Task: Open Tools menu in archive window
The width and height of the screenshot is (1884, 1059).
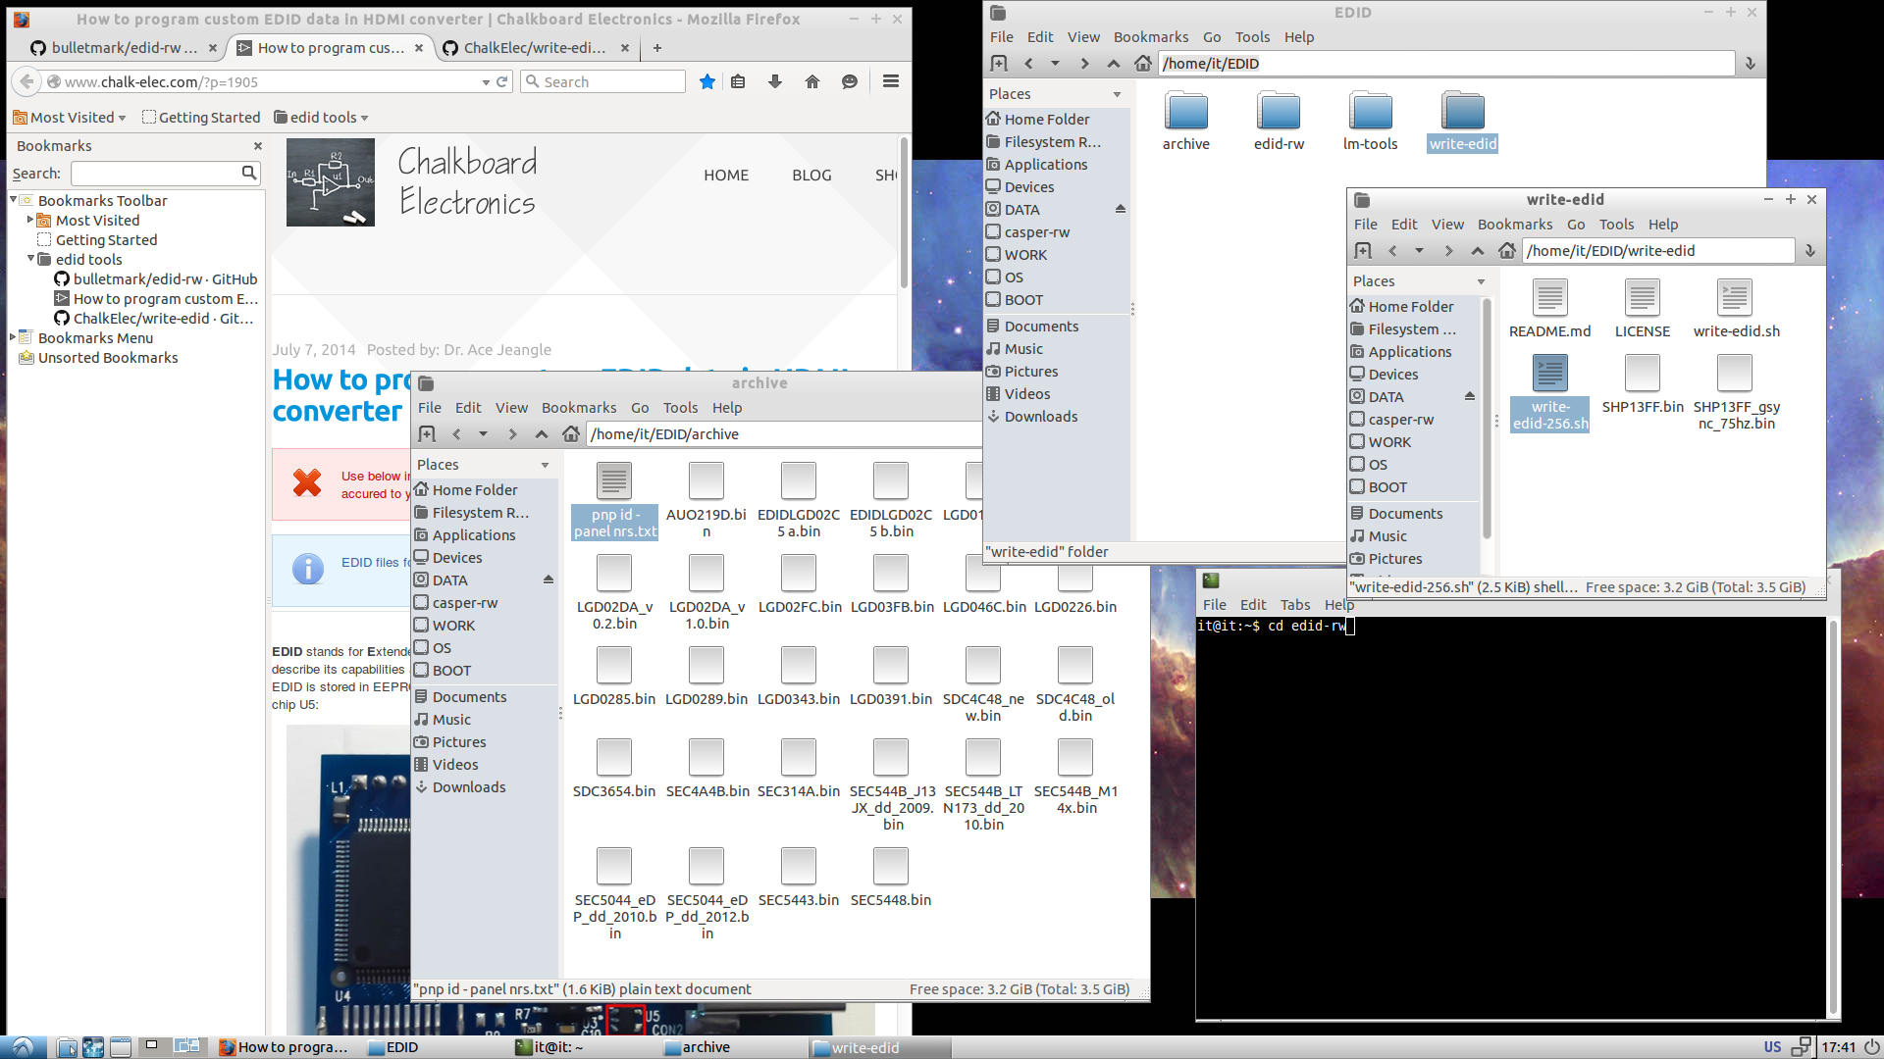Action: tap(680, 408)
